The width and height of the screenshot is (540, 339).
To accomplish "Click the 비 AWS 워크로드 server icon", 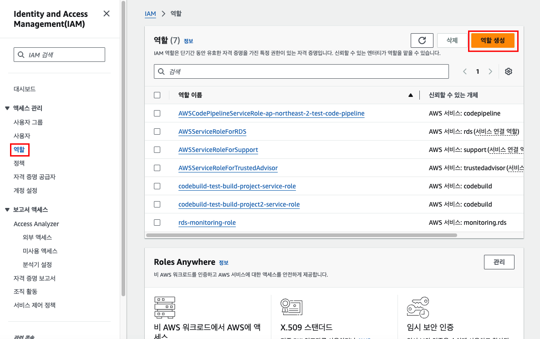I will (165, 307).
